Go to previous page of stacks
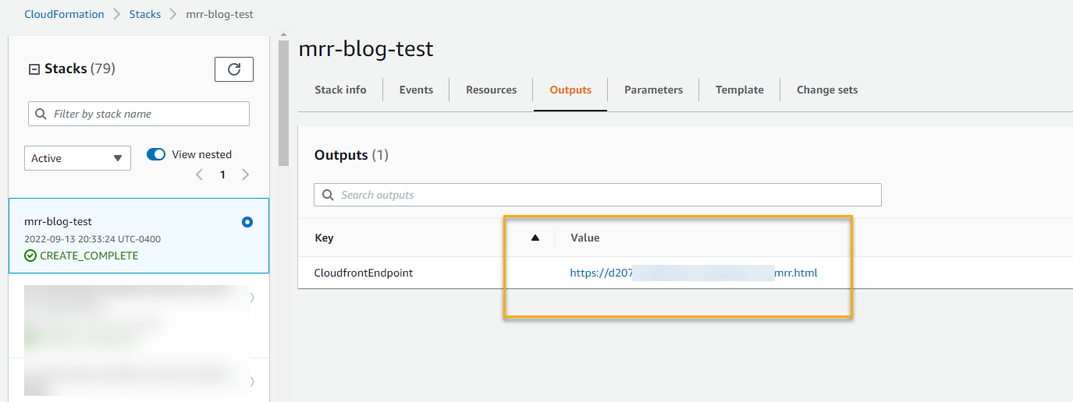Viewport: 1073px width, 402px height. tap(199, 175)
